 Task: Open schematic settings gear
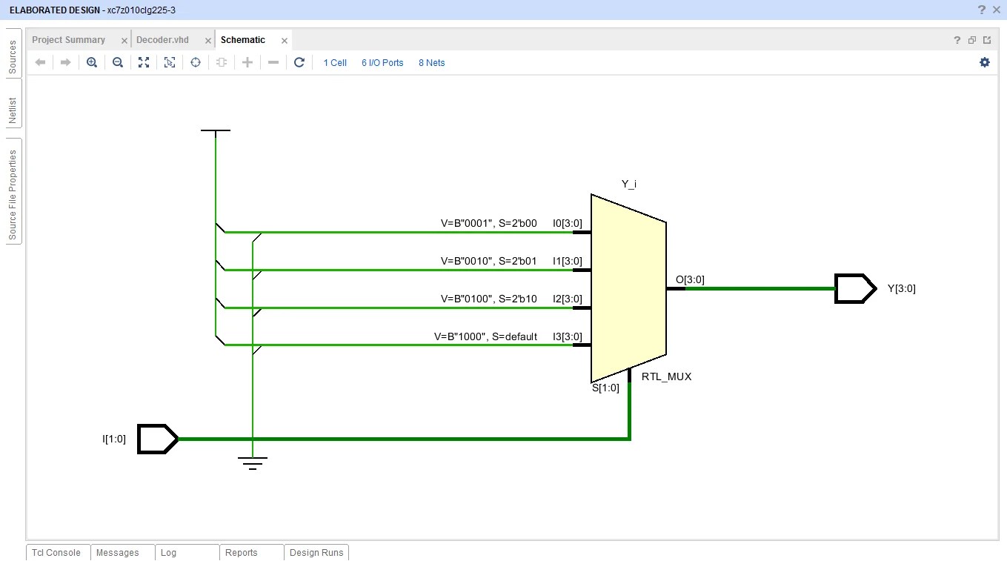[x=984, y=63]
